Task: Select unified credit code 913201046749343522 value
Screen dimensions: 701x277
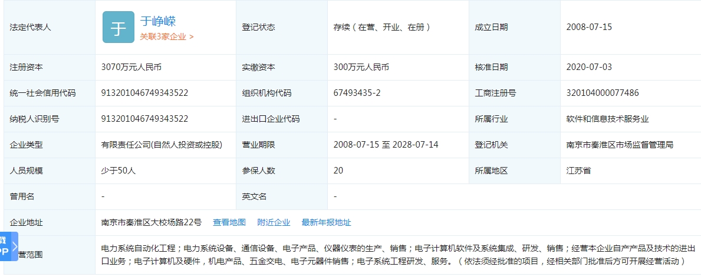Action: point(144,93)
